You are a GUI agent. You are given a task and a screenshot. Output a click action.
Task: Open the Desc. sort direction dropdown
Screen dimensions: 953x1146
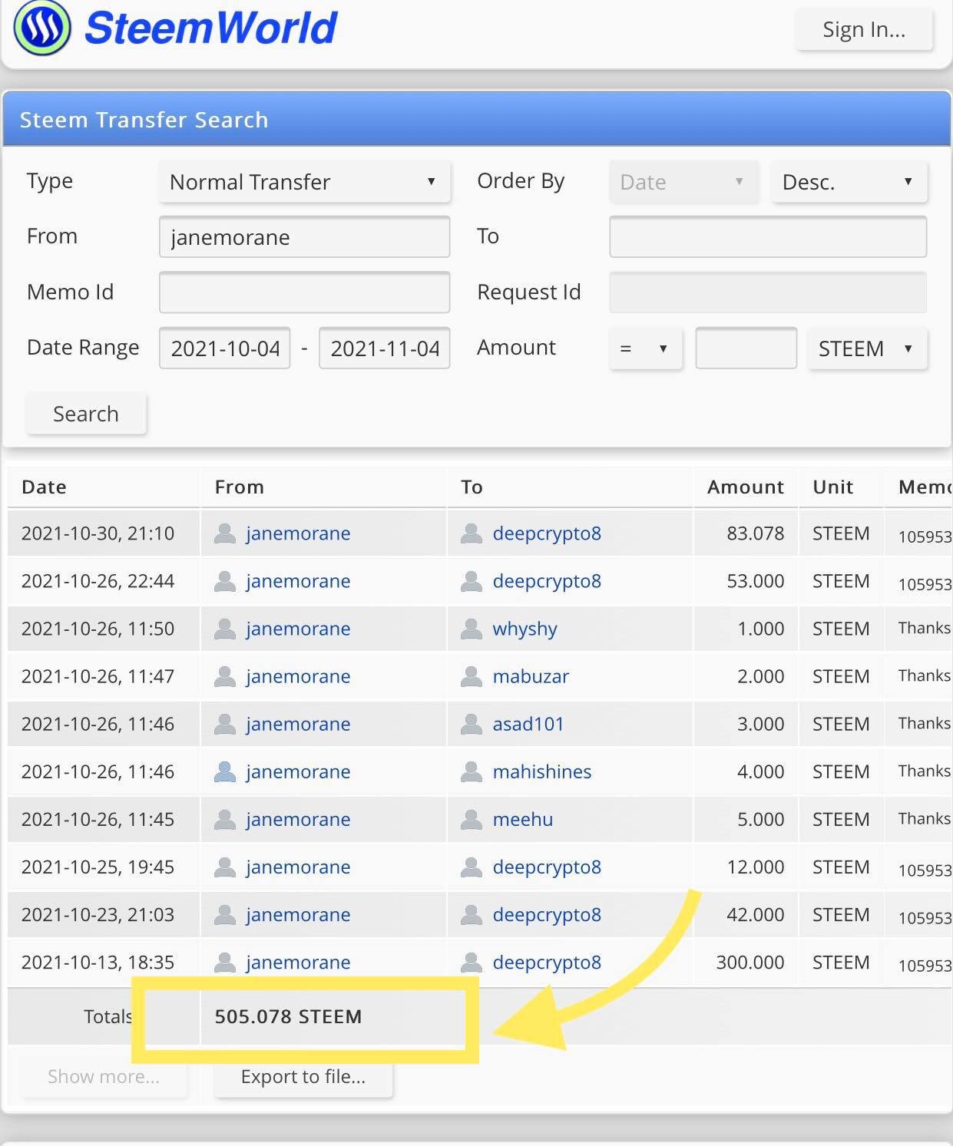(849, 182)
